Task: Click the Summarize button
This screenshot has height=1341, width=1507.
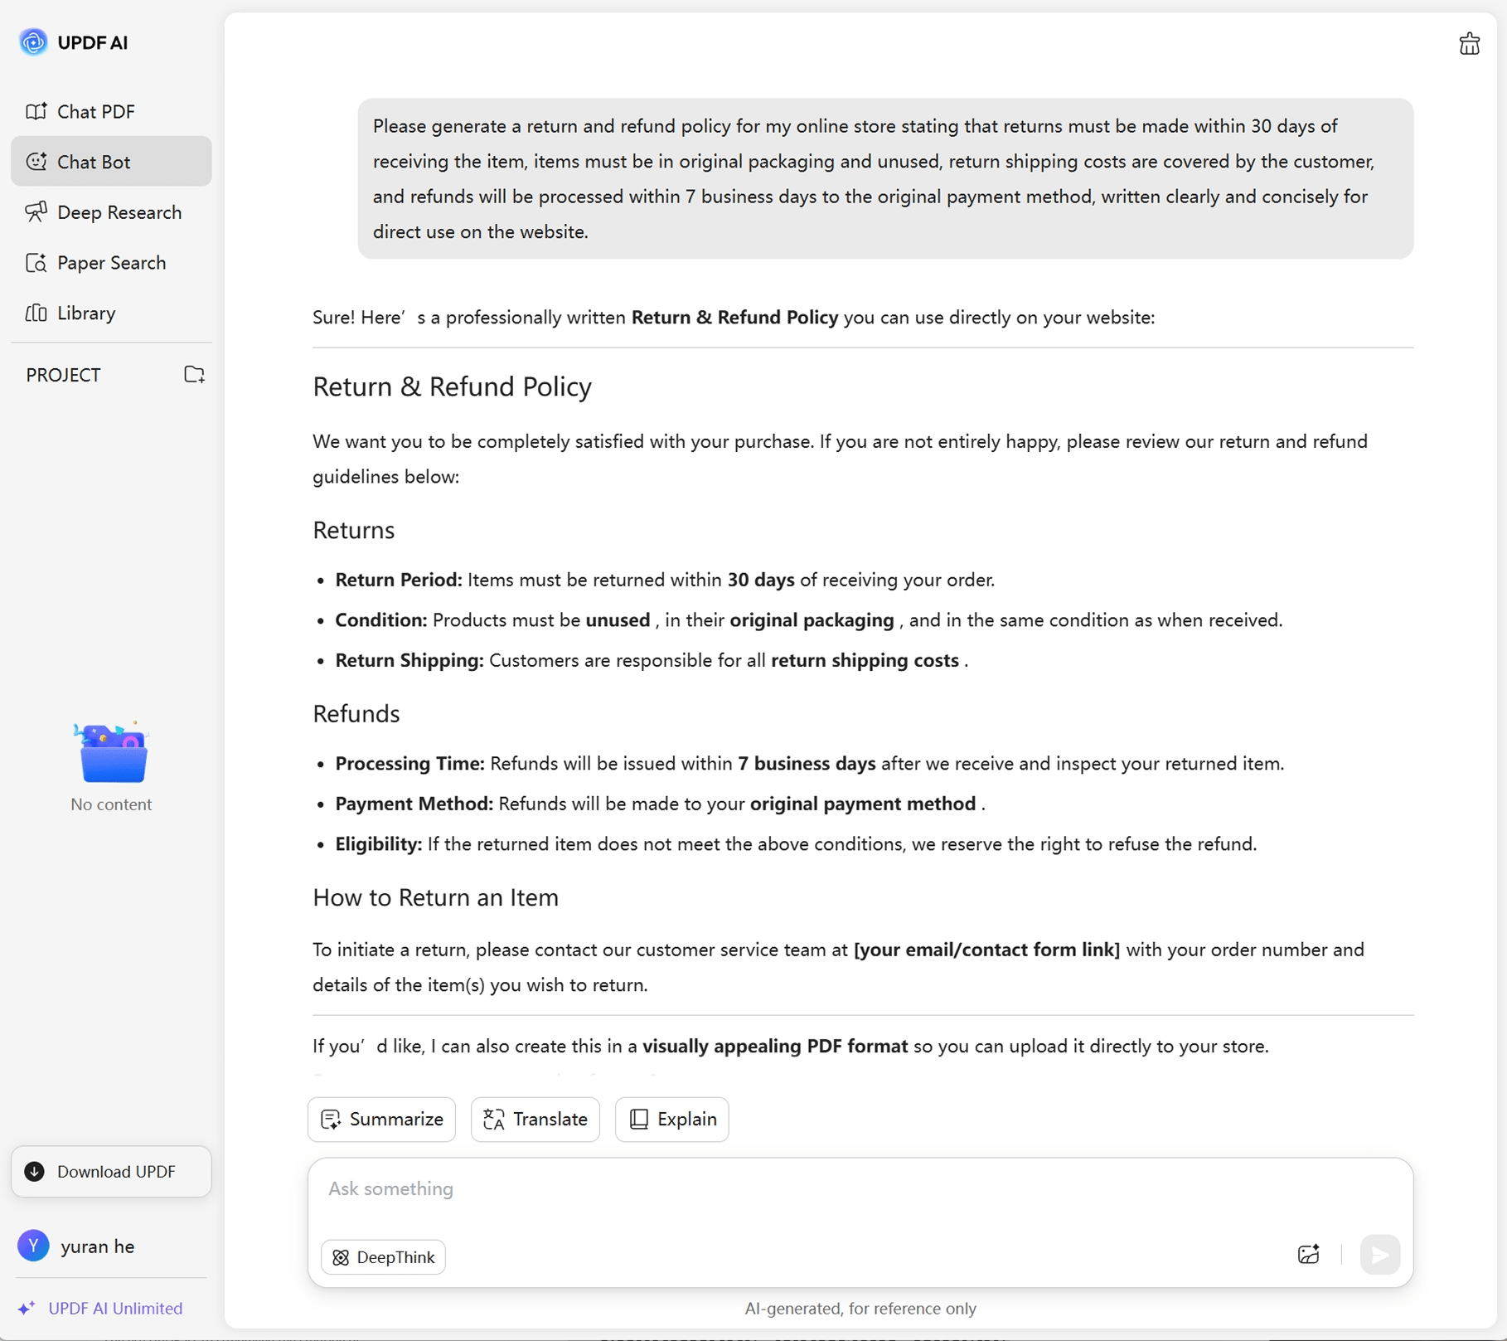Action: [x=381, y=1120]
